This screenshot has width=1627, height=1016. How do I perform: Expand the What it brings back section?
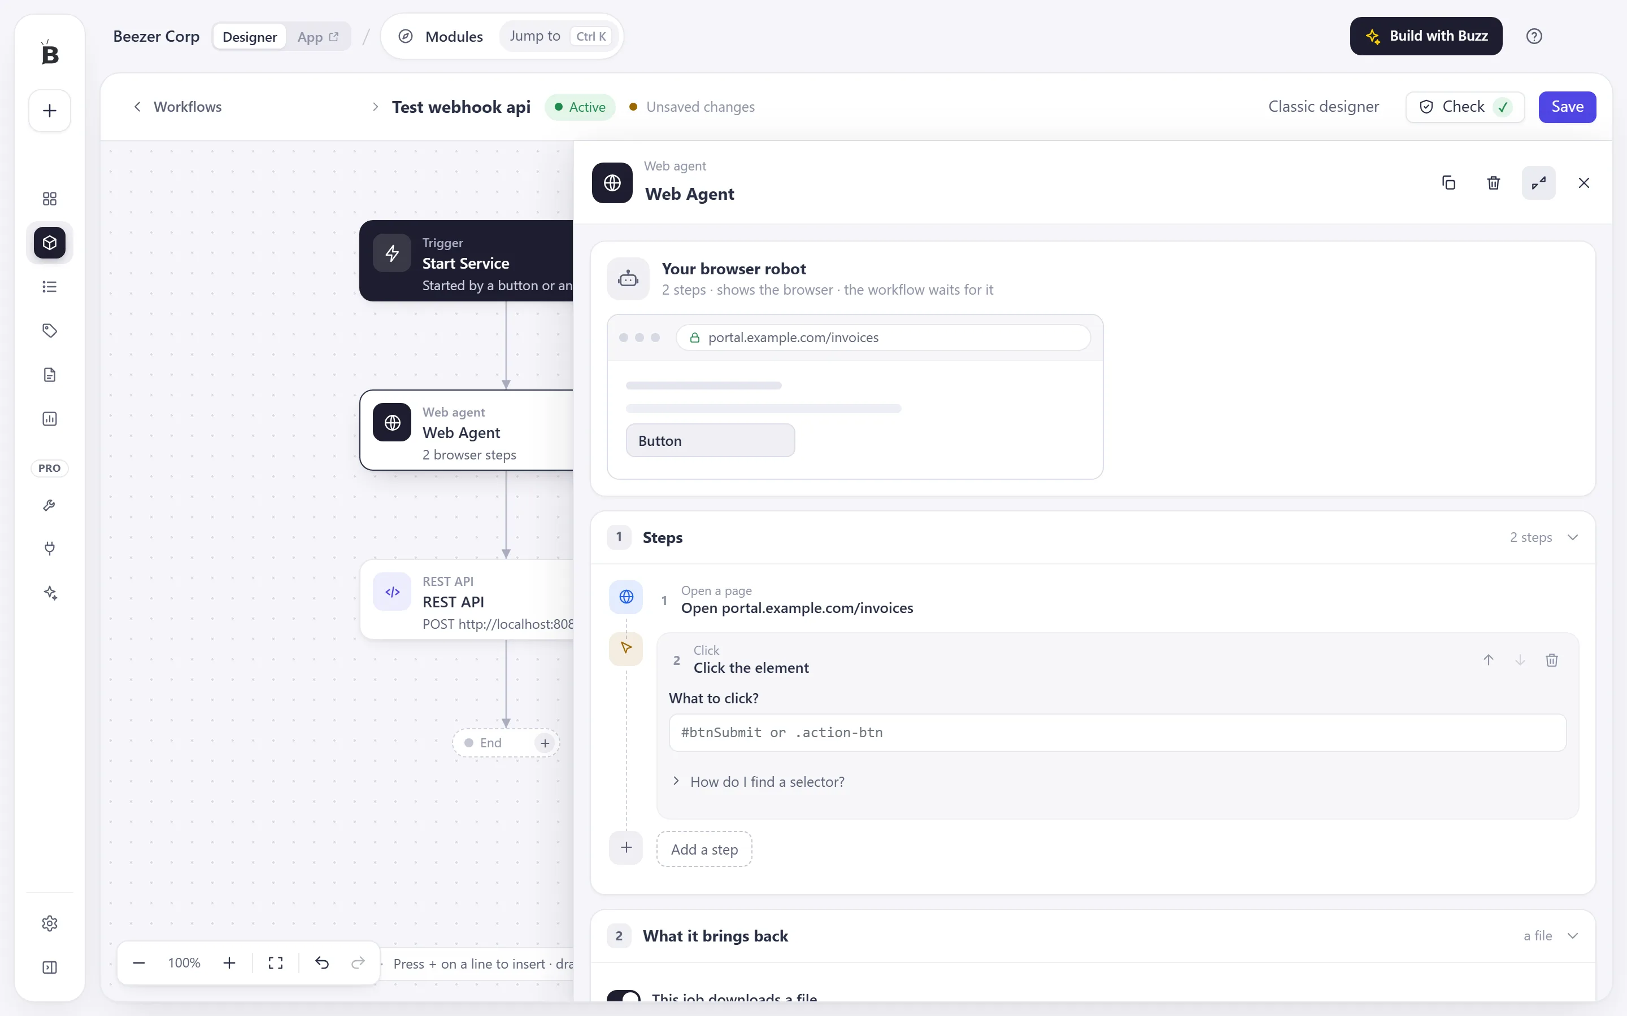coord(1573,935)
